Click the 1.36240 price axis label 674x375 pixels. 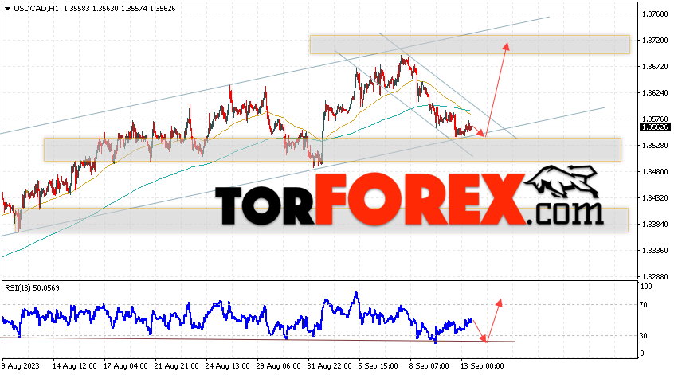tap(655, 93)
